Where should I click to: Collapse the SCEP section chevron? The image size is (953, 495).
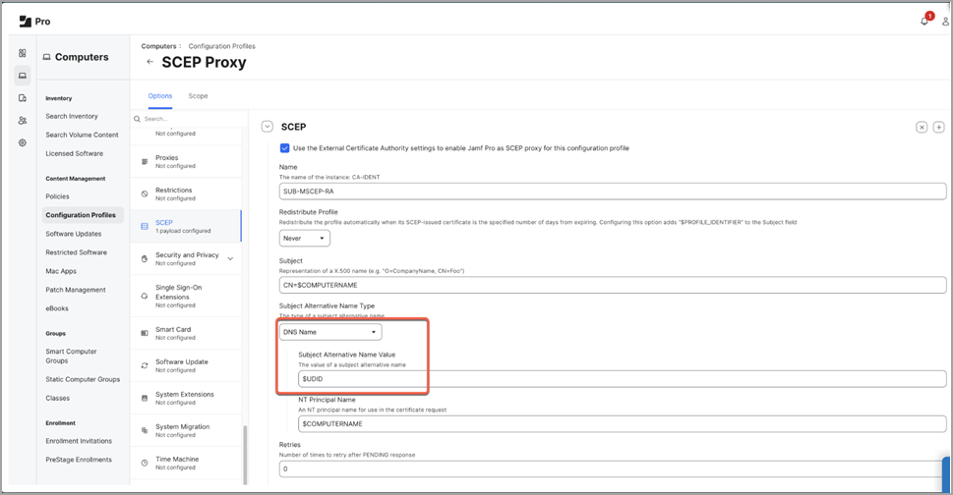point(268,127)
